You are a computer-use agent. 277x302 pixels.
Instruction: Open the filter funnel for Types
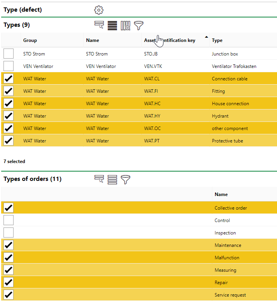tap(138, 26)
